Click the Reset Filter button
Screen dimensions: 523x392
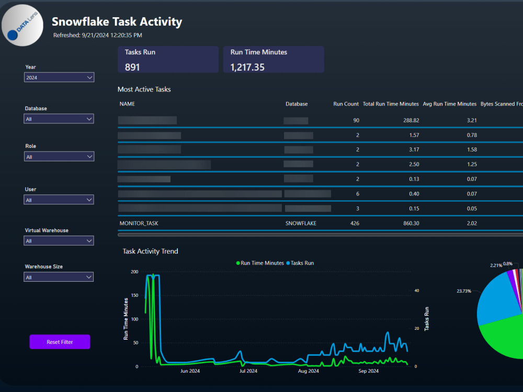[x=60, y=342]
